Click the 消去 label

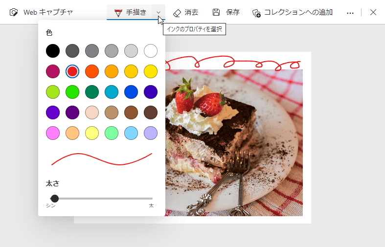pos(191,12)
